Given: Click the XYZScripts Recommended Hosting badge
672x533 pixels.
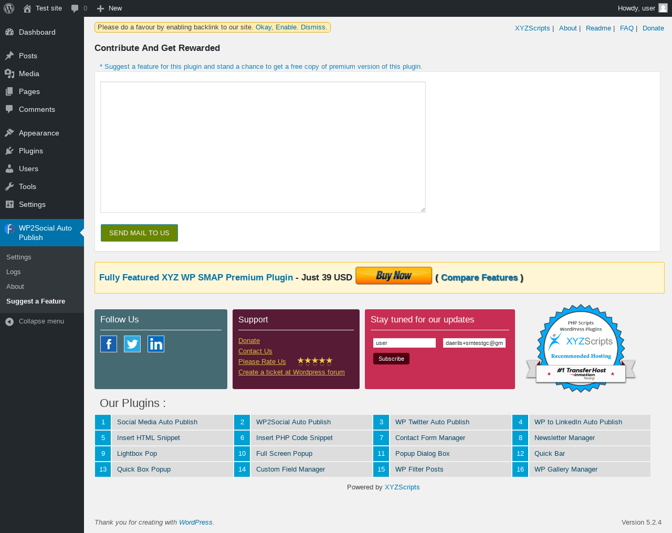Looking at the screenshot, I should [581, 348].
